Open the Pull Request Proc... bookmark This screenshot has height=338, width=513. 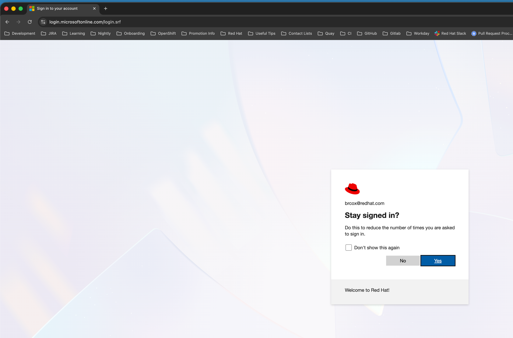tap(492, 33)
